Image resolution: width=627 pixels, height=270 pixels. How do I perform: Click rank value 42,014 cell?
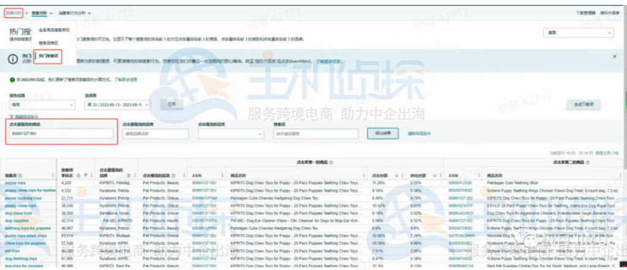[67, 221]
